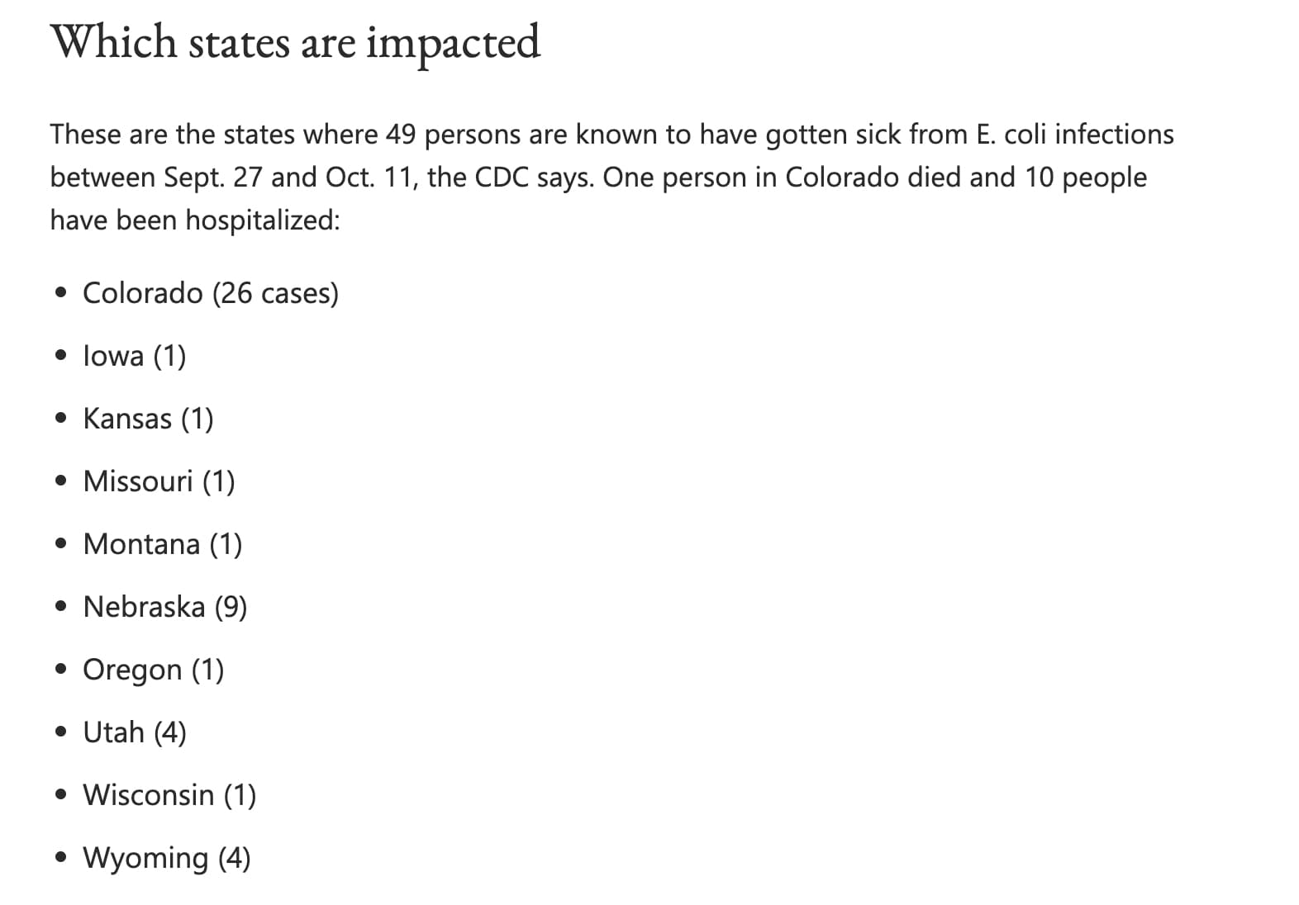
Task: Select the Wyoming (4) entry
Action: tap(167, 858)
